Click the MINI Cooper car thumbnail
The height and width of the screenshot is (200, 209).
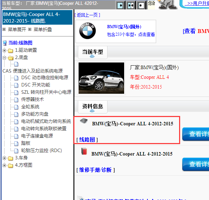tap(101, 78)
